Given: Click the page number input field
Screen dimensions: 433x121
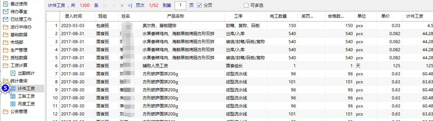Looking at the screenshot, I should click(x=180, y=5).
